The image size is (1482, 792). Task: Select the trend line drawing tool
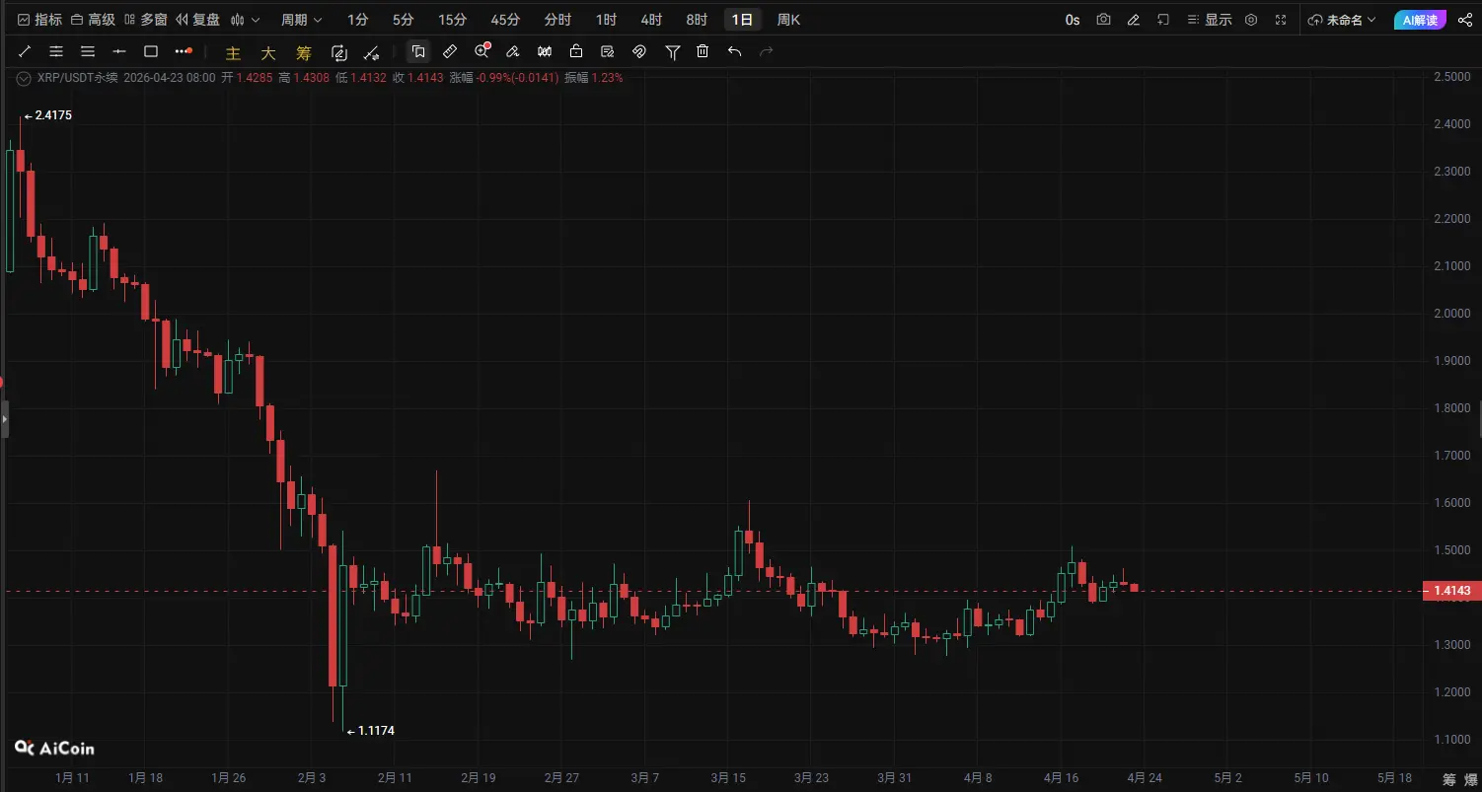(25, 51)
